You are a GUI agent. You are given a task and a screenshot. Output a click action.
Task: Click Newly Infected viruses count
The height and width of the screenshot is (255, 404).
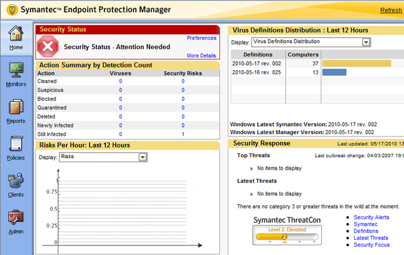(x=120, y=125)
